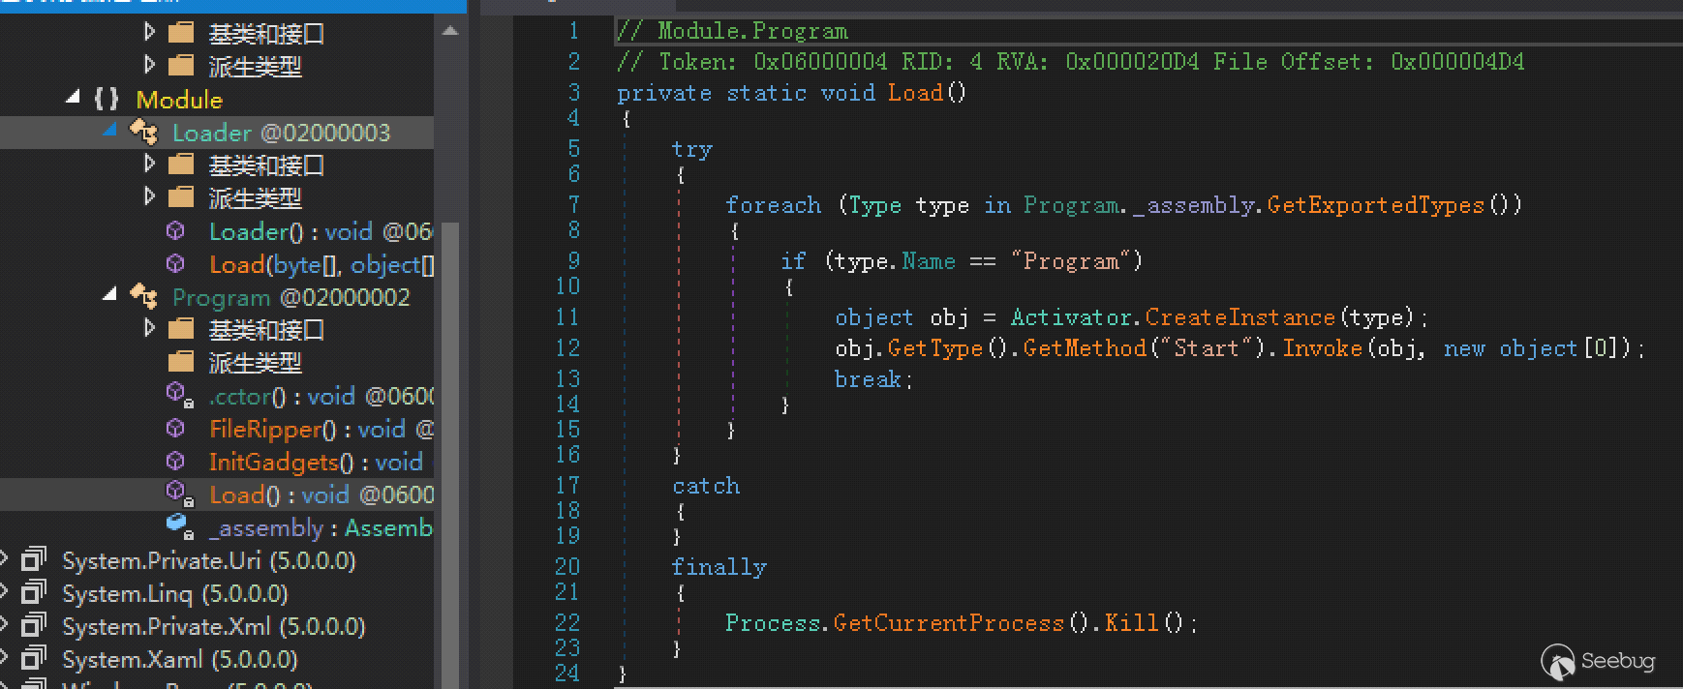Follow Activator type reference in code
Viewport: 1683px width, 689px height.
pos(1072,317)
